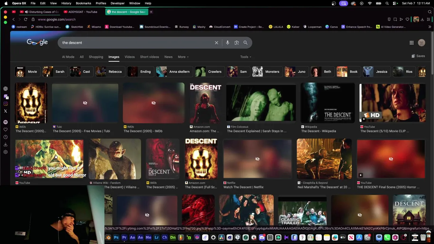This screenshot has height=244, width=434.
Task: Click the Wi-Fi icon in the menu bar
Action: coord(370,3)
